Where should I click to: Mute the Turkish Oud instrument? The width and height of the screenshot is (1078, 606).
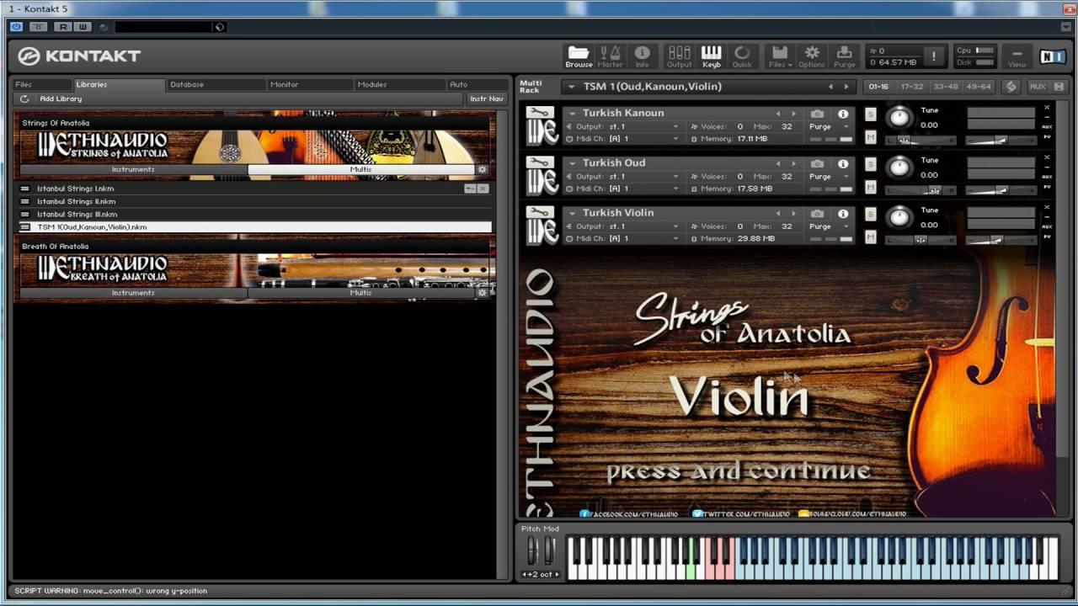[870, 186]
